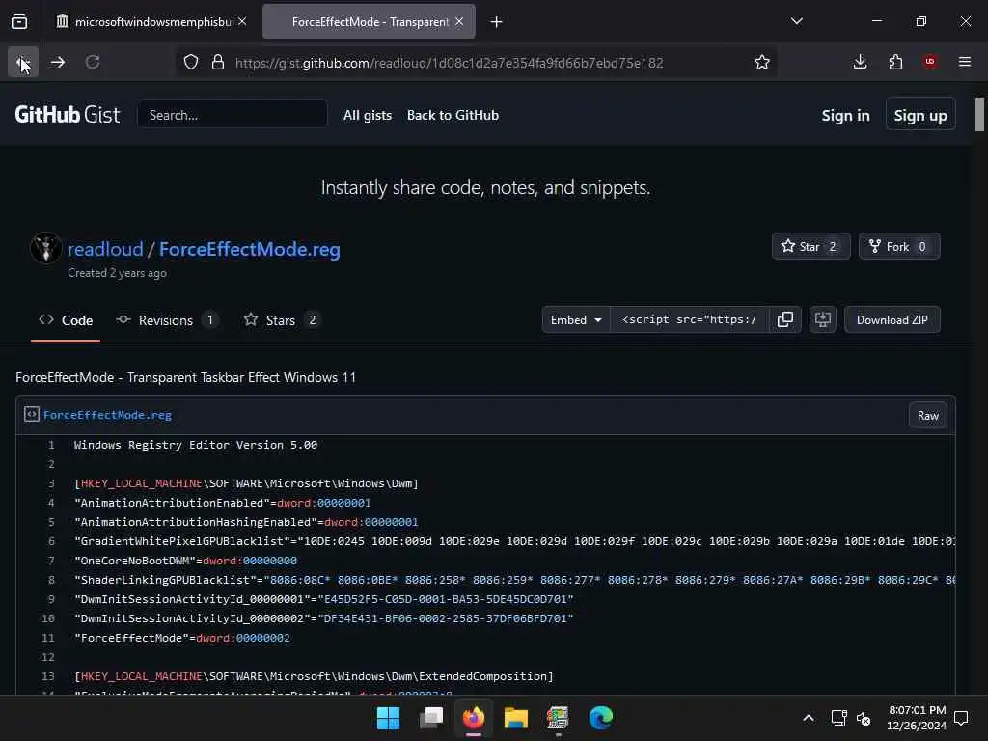Select the ForceEffectMode - Transparent tab
Image resolution: width=988 pixels, height=741 pixels.
click(x=370, y=22)
